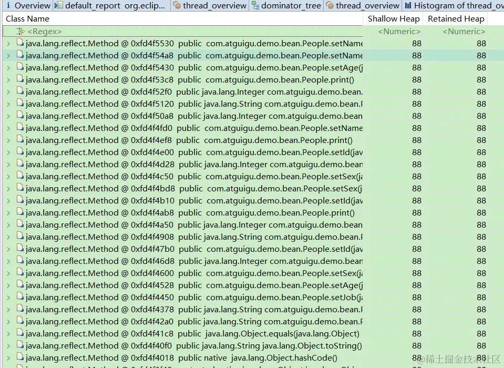The width and height of the screenshot is (504, 368).
Task: Click the object icon of Method @ 0xfd4f4c50
Action: click(x=20, y=176)
